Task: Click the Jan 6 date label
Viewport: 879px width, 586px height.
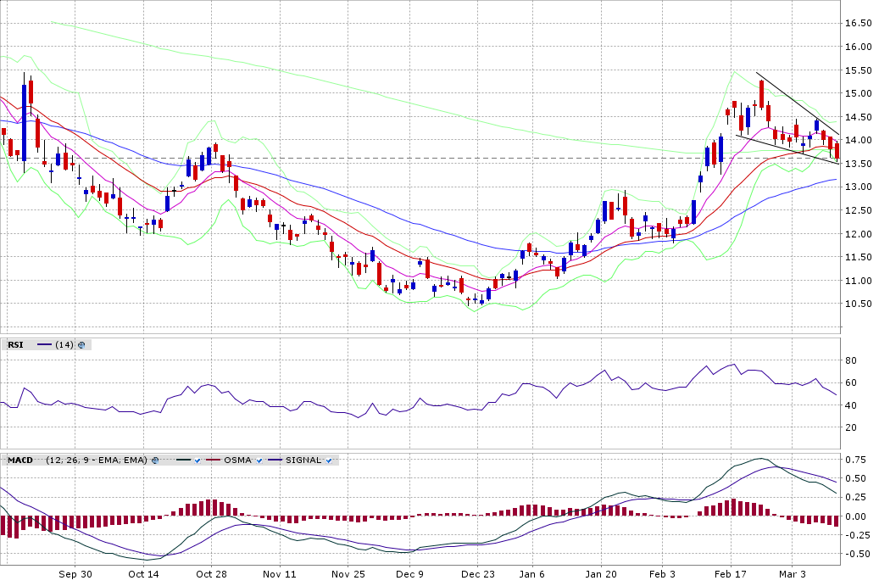Action: (531, 574)
